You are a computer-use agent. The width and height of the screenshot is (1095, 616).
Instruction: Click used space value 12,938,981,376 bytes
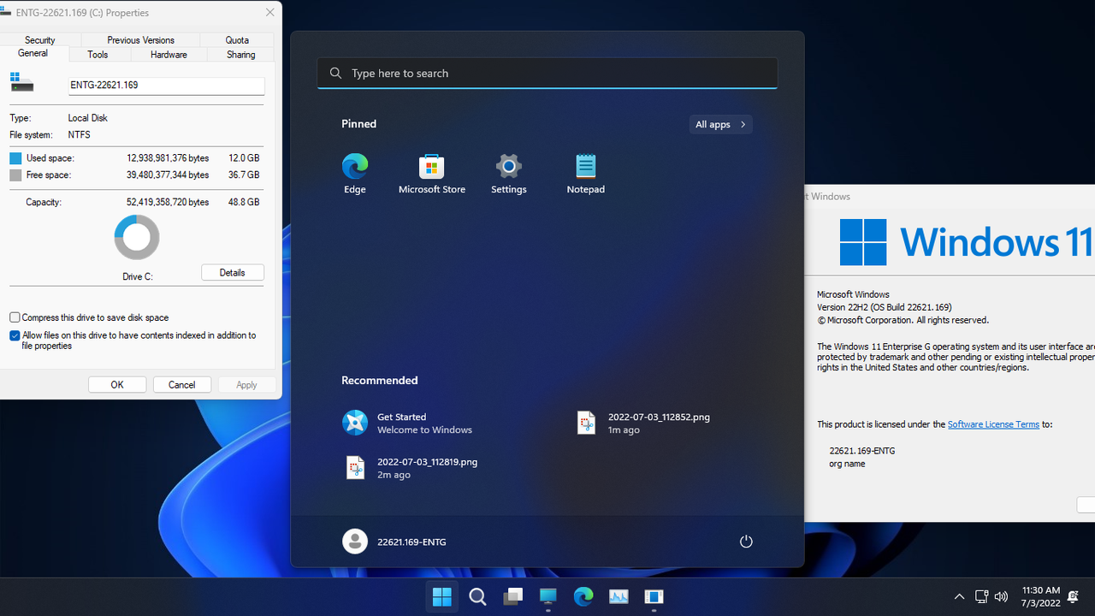[168, 158]
